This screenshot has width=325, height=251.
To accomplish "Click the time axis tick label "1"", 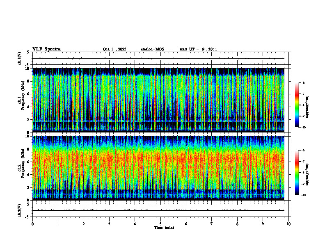I will 58,224.
